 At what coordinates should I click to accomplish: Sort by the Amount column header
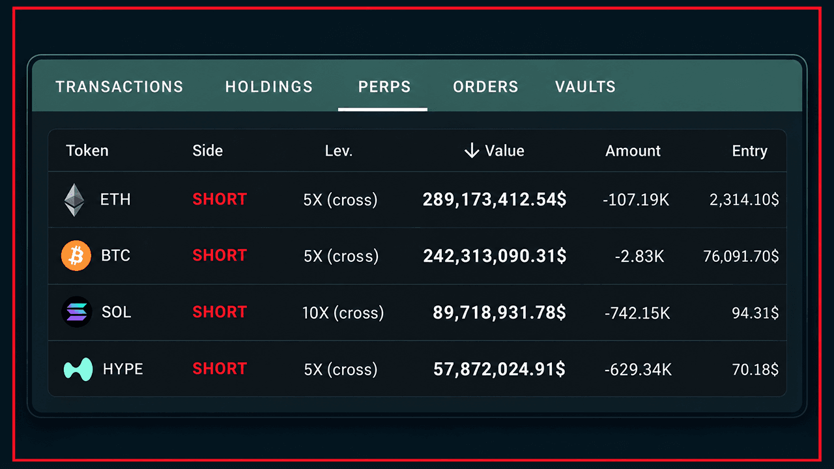click(633, 151)
